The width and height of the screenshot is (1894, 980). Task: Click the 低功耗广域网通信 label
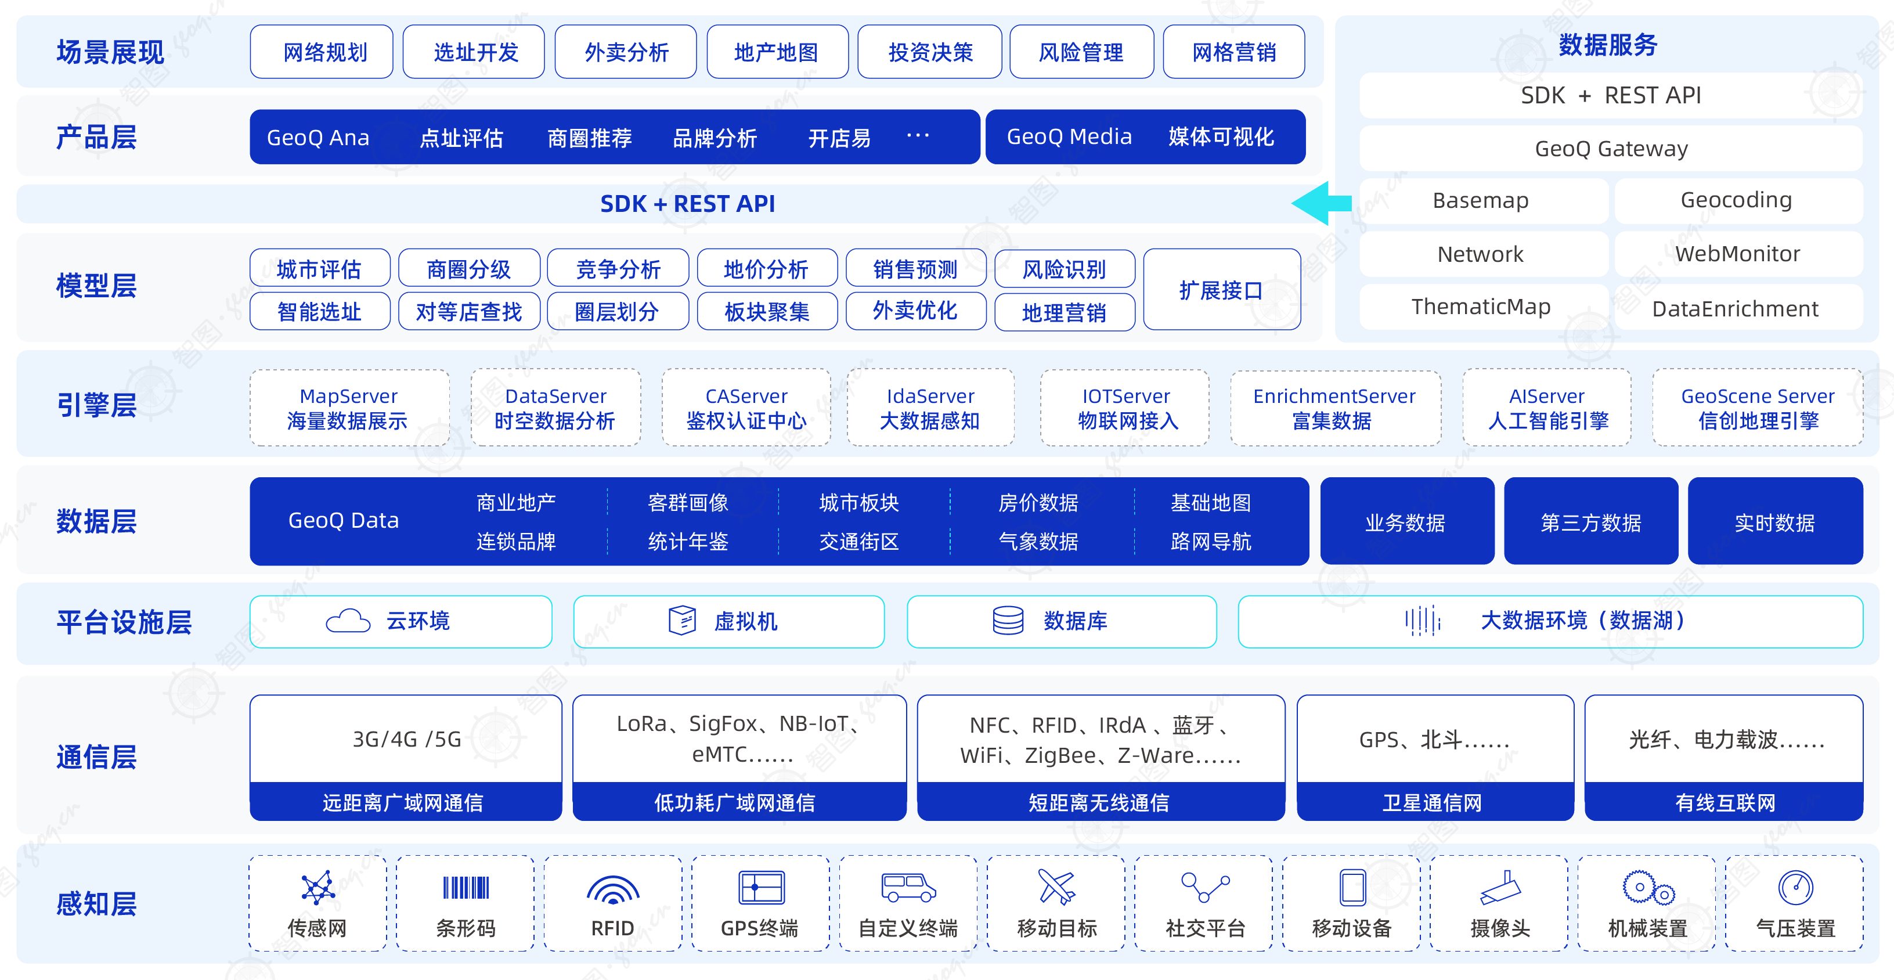tap(735, 802)
